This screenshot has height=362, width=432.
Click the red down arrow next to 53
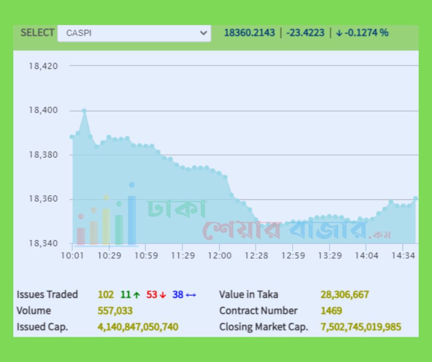click(163, 295)
